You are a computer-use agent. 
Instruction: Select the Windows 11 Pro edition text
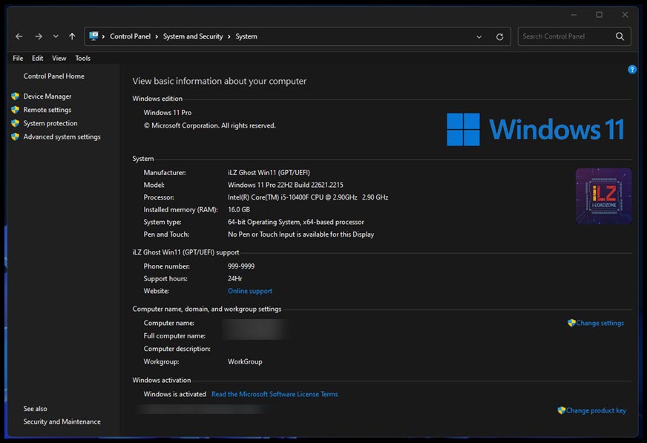point(168,113)
